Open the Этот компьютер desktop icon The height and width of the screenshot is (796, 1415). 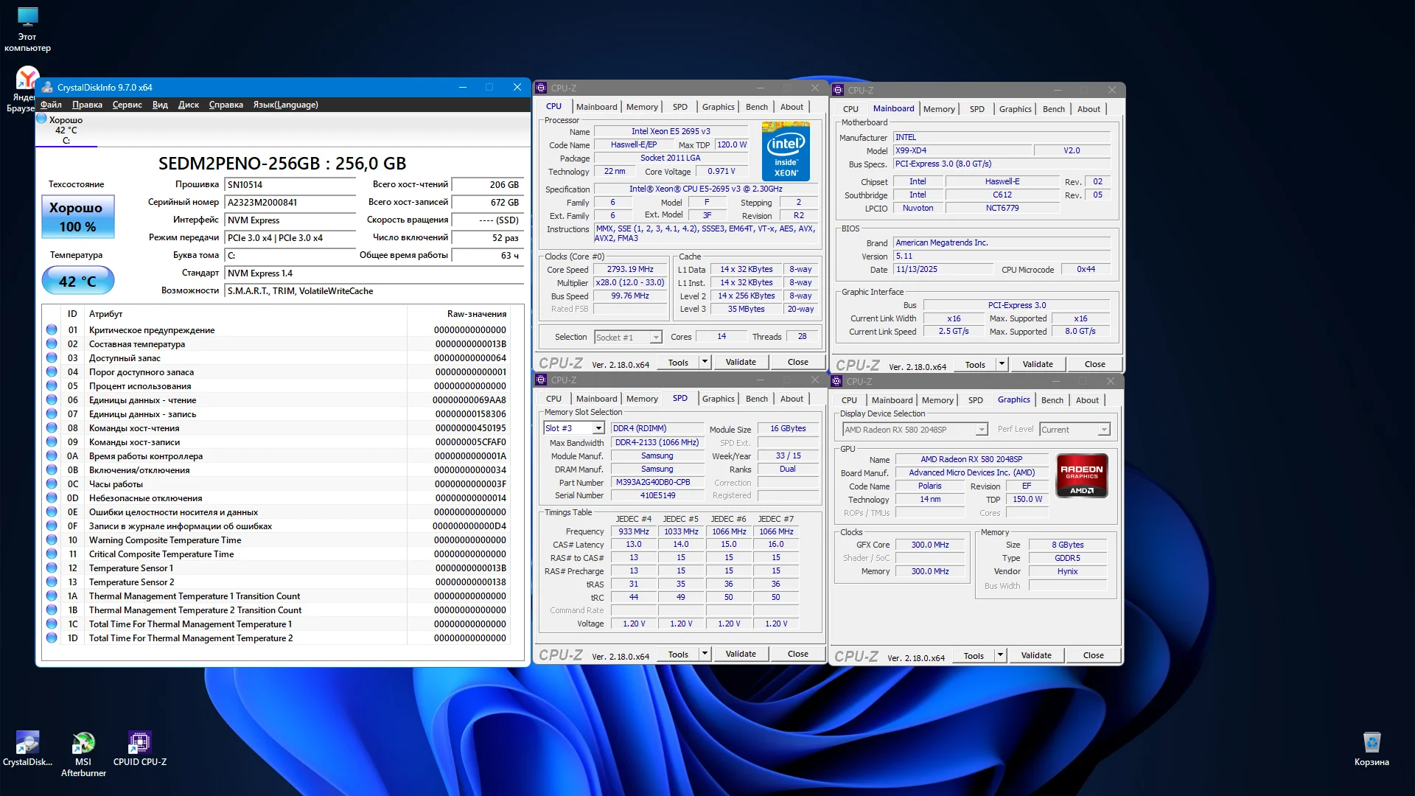point(27,29)
